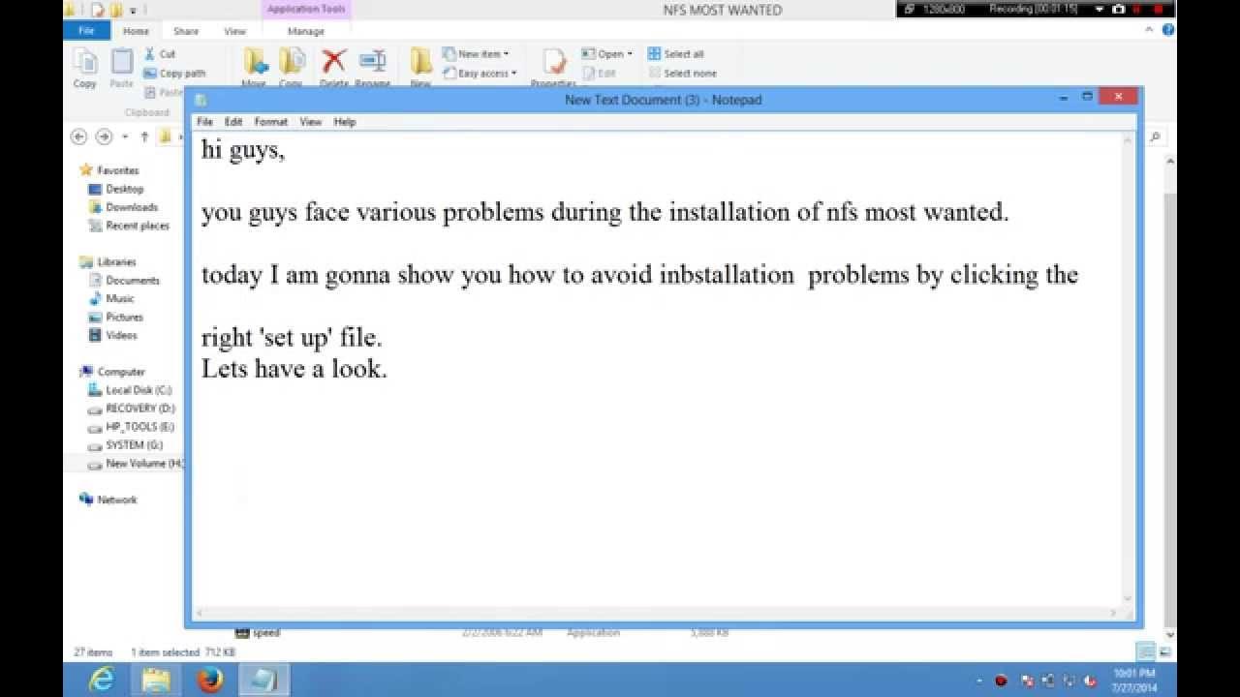Open the ribbon's Open dropdown
This screenshot has height=697, width=1240.
pyautogui.click(x=606, y=54)
